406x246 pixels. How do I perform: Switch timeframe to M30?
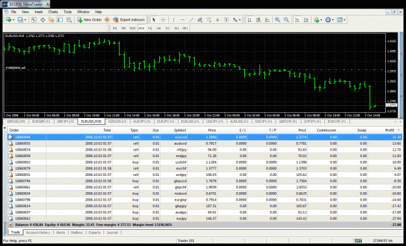141,28
